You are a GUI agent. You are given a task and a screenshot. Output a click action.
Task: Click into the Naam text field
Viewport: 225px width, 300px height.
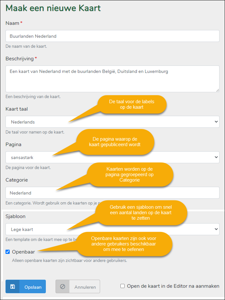[112, 36]
